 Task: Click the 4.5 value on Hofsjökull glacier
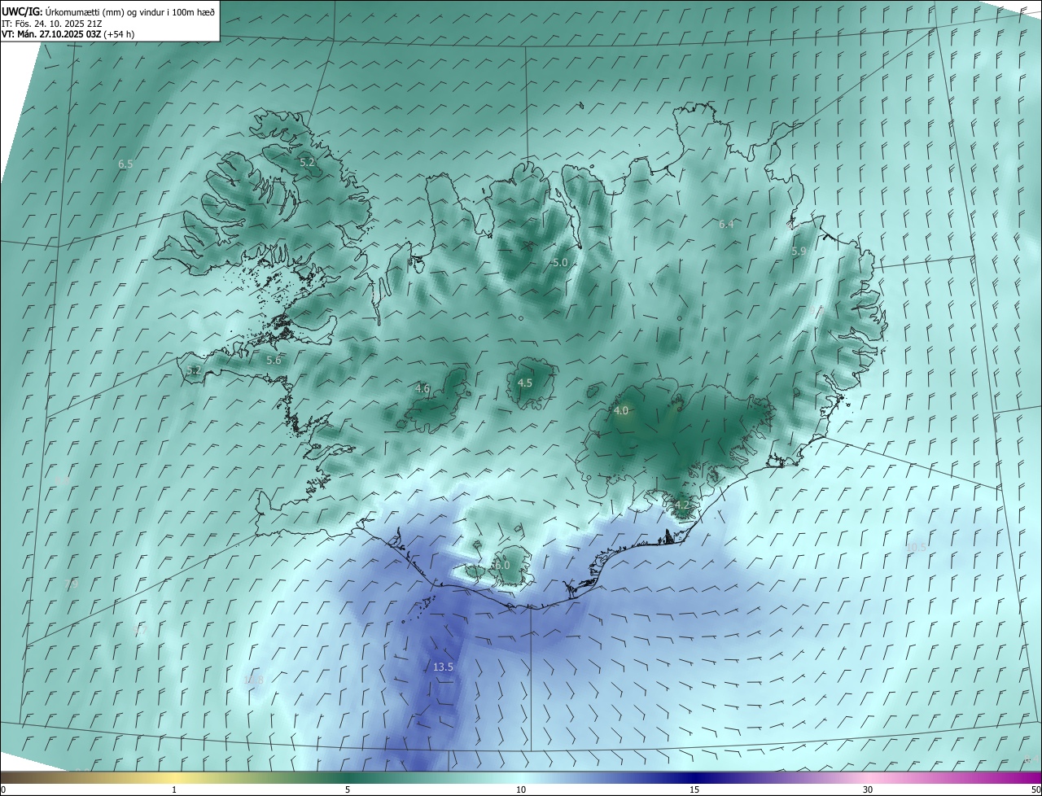coord(525,383)
